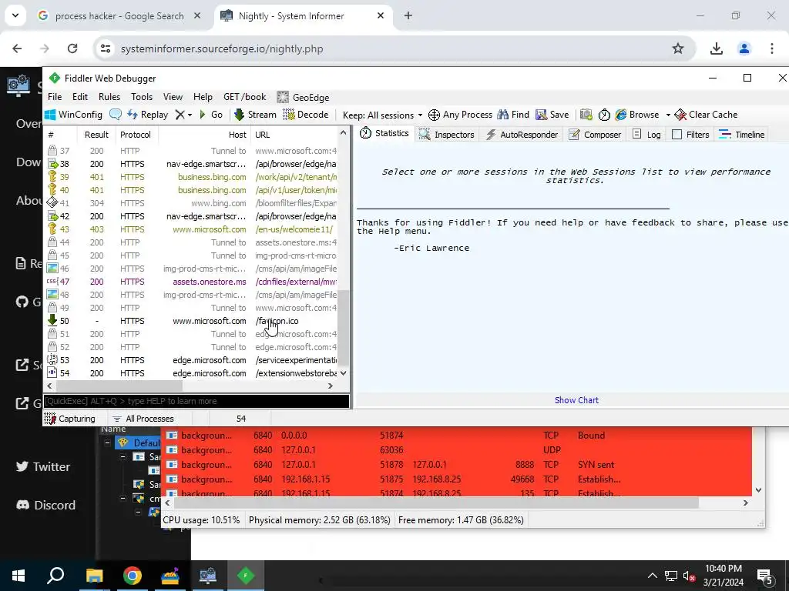
Task: Open Keep: All sessions dropdown
Action: click(x=382, y=115)
